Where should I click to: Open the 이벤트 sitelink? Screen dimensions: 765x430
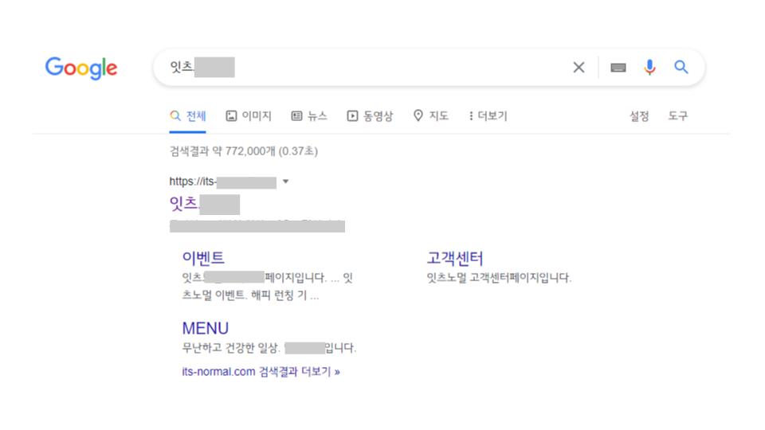203,258
